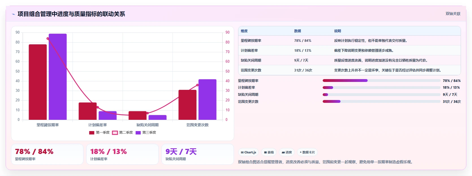Click the purple bar above 缺陷关闭周期
472x176 pixels.
click(x=158, y=118)
